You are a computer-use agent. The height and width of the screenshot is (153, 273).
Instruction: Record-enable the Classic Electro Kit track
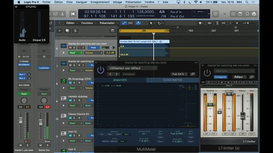(x=79, y=118)
